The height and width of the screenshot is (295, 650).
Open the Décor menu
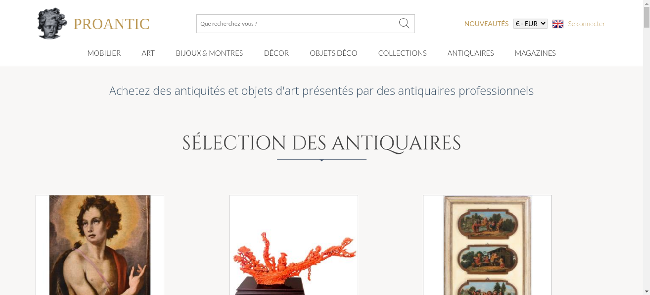click(276, 53)
